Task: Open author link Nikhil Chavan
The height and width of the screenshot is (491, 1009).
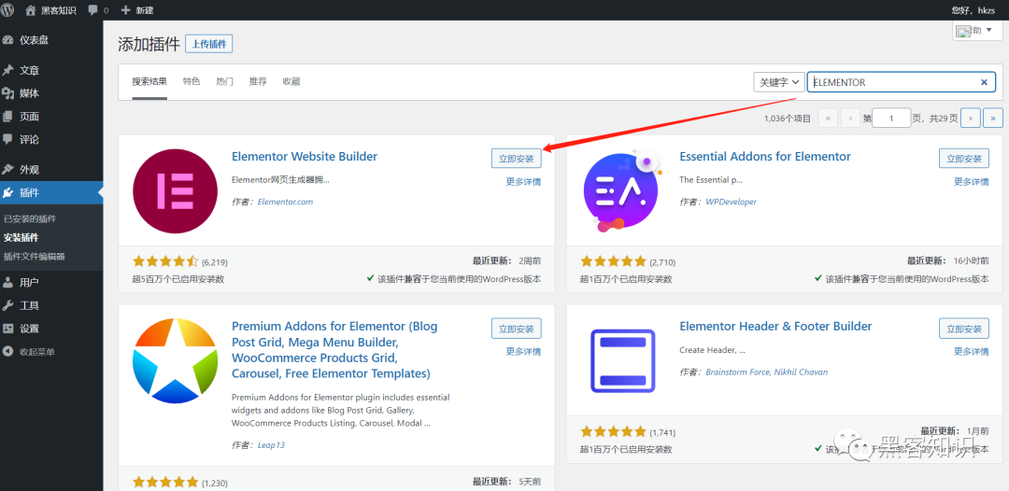Action: pyautogui.click(x=800, y=372)
